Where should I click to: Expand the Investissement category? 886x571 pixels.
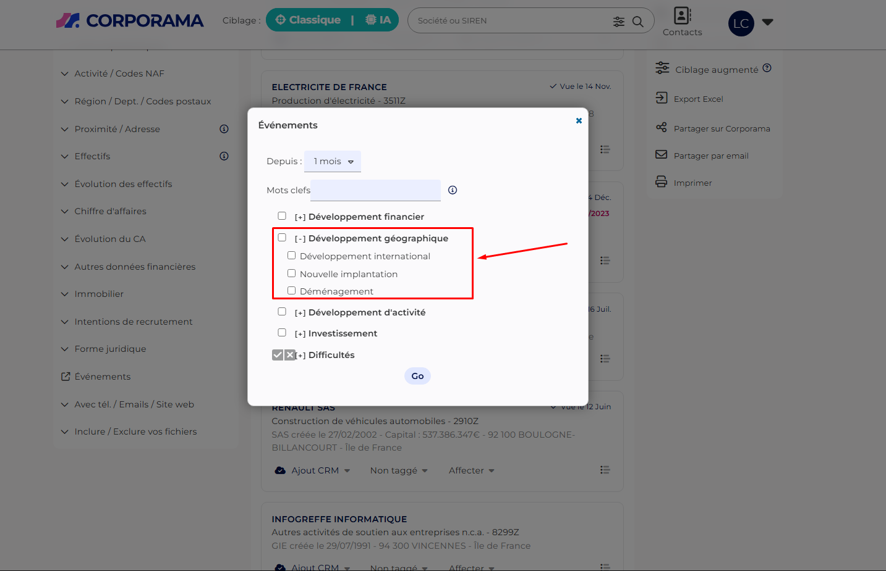coord(300,334)
